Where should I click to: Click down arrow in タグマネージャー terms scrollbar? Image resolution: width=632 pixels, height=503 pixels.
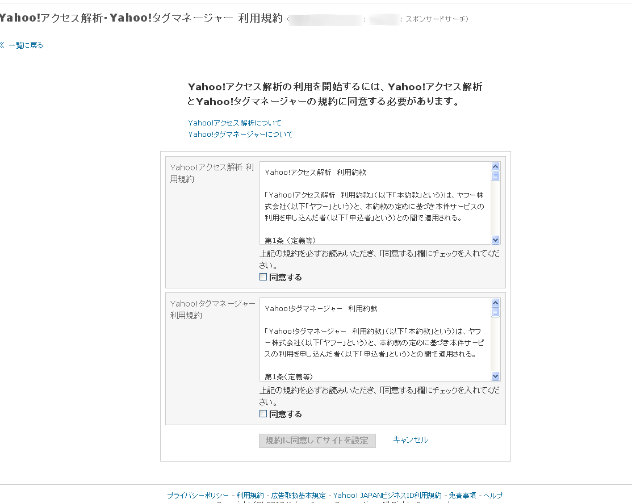495,376
